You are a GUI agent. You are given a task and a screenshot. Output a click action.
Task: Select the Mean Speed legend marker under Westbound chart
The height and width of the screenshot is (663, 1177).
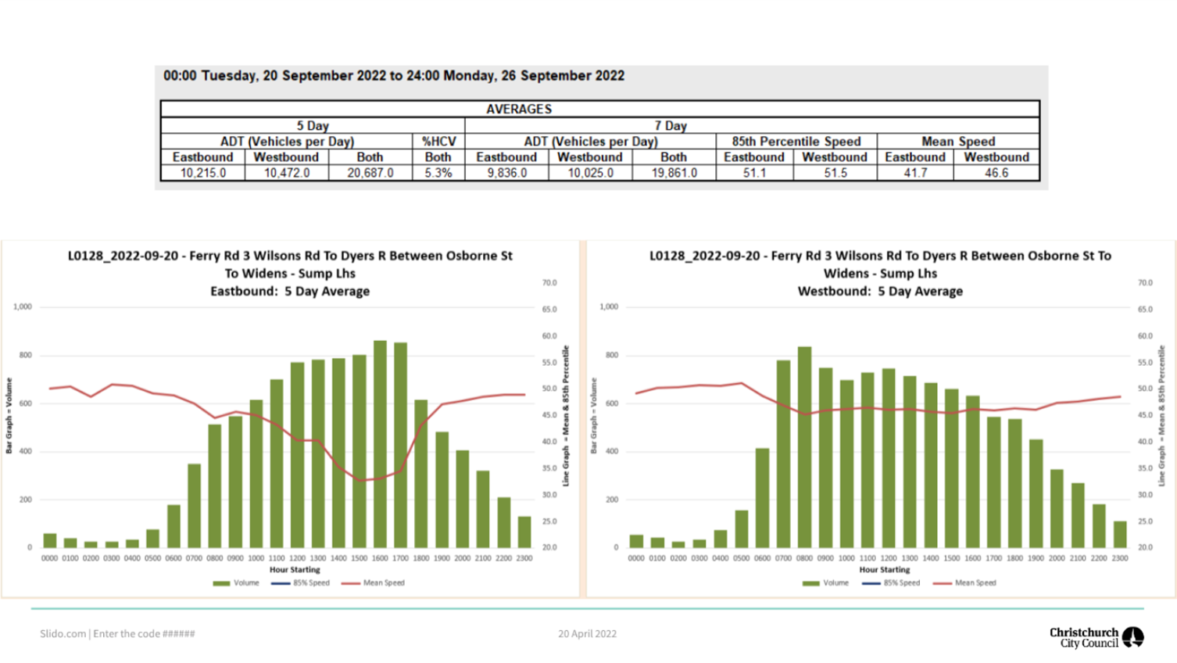click(x=943, y=582)
